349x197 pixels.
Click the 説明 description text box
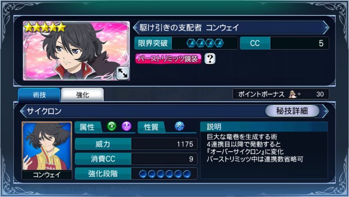pos(264,150)
